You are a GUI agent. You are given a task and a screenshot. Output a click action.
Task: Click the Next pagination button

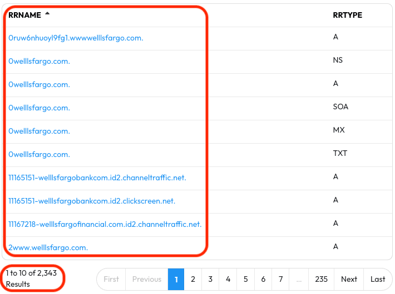[349, 279]
